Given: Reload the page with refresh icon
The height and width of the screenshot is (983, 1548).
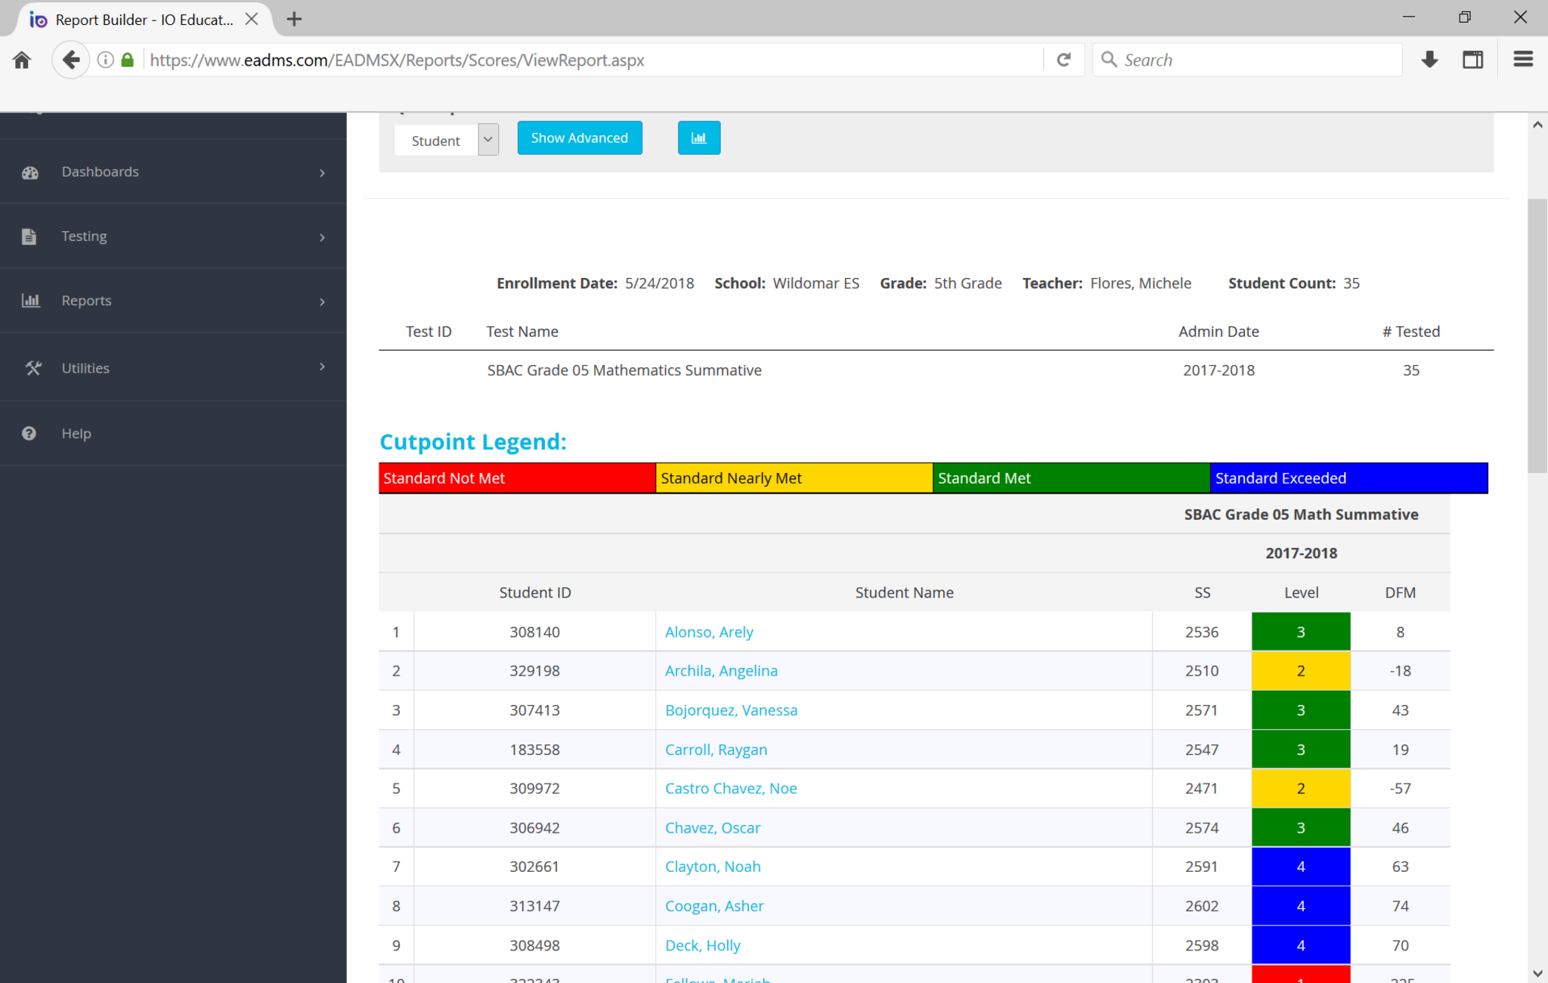Looking at the screenshot, I should [1063, 60].
